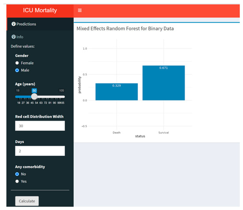Click the Mixed Effects Random Forest title
Screen dimensions: 243x210
[125, 29]
